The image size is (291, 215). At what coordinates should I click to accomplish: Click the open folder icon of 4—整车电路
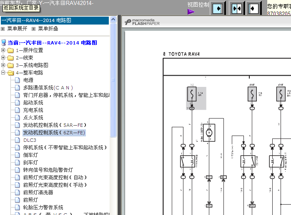[10, 73]
